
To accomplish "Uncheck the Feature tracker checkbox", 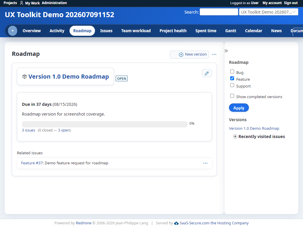I will point(232,78).
